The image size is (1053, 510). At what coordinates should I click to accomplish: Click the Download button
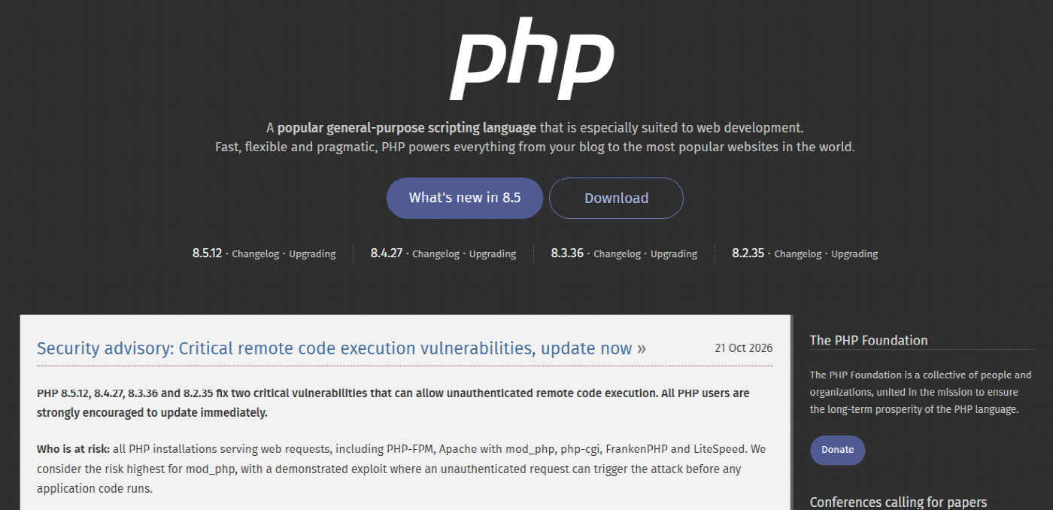[x=616, y=199]
